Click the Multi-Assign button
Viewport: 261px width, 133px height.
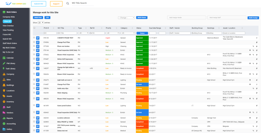tap(253, 18)
